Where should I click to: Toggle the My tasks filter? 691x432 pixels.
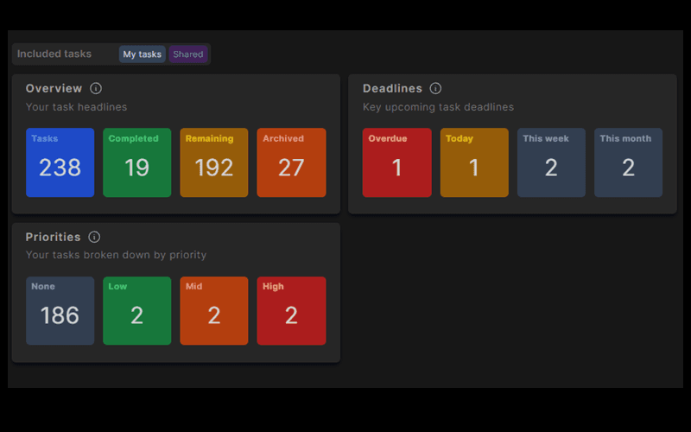pyautogui.click(x=142, y=54)
